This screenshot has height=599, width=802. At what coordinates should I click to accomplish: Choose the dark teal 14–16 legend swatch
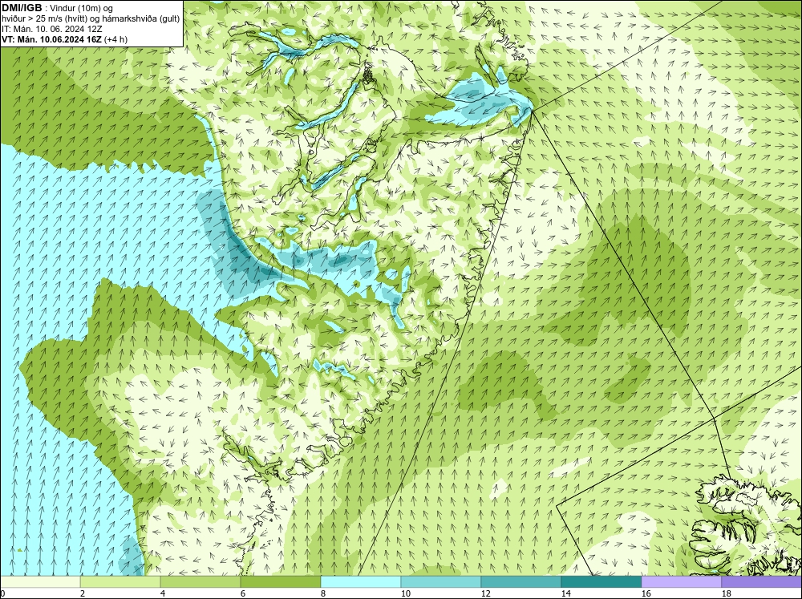pos(601,582)
